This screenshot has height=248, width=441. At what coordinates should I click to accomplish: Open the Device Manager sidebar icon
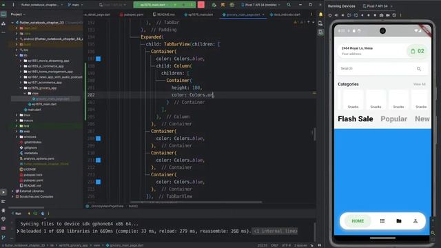pyautogui.click(x=320, y=23)
